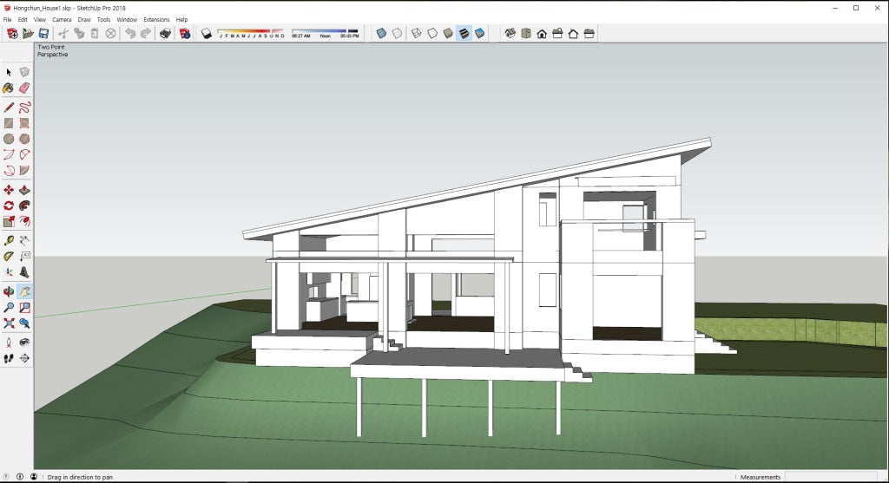
Task: Select the Zoom Window tool
Action: pyautogui.click(x=24, y=308)
